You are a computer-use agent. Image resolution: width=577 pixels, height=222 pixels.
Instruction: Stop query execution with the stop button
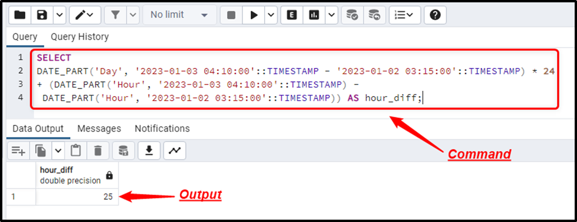(231, 15)
